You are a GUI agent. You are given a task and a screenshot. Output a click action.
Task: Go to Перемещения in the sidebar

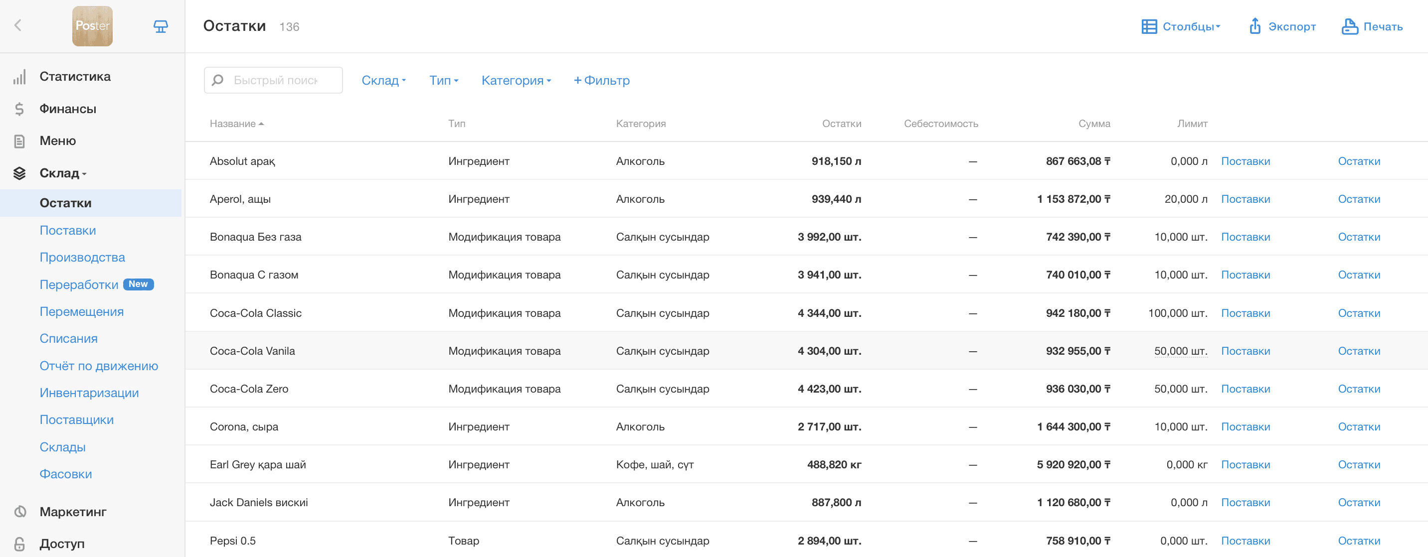click(x=81, y=312)
